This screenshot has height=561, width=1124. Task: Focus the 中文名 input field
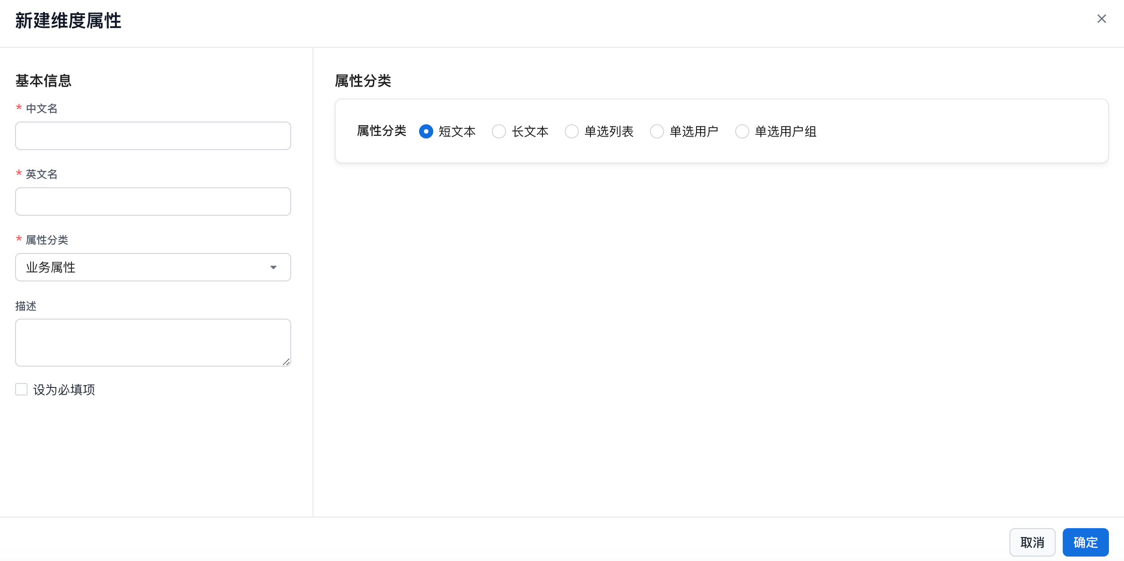153,136
